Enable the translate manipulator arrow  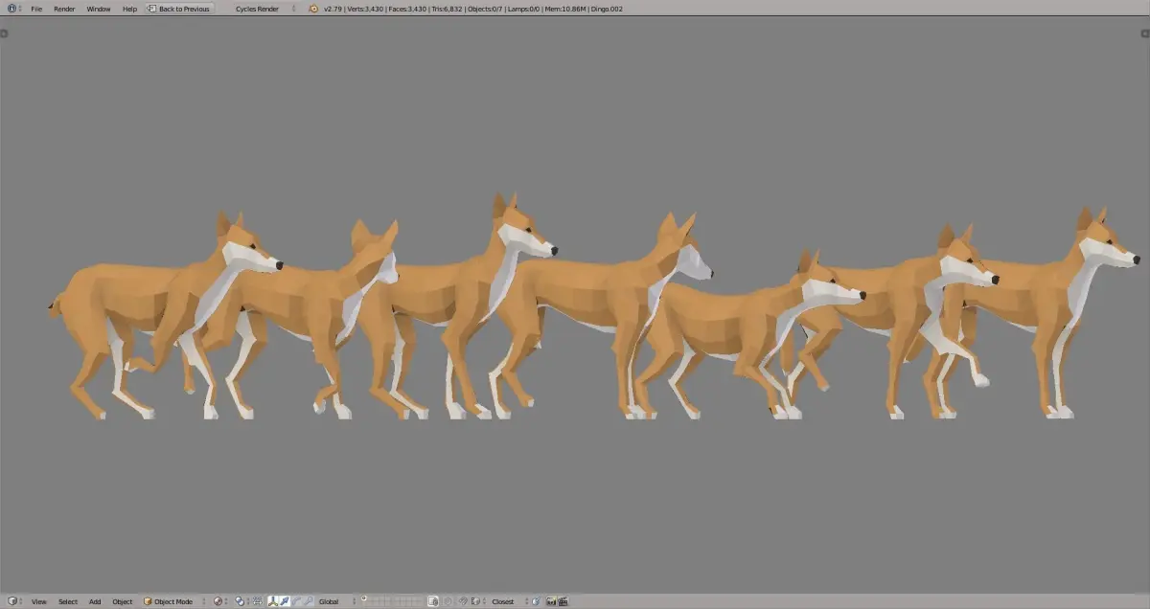[285, 601]
